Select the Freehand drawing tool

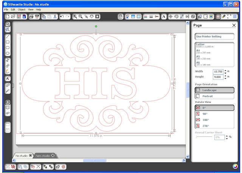[x=8, y=72]
